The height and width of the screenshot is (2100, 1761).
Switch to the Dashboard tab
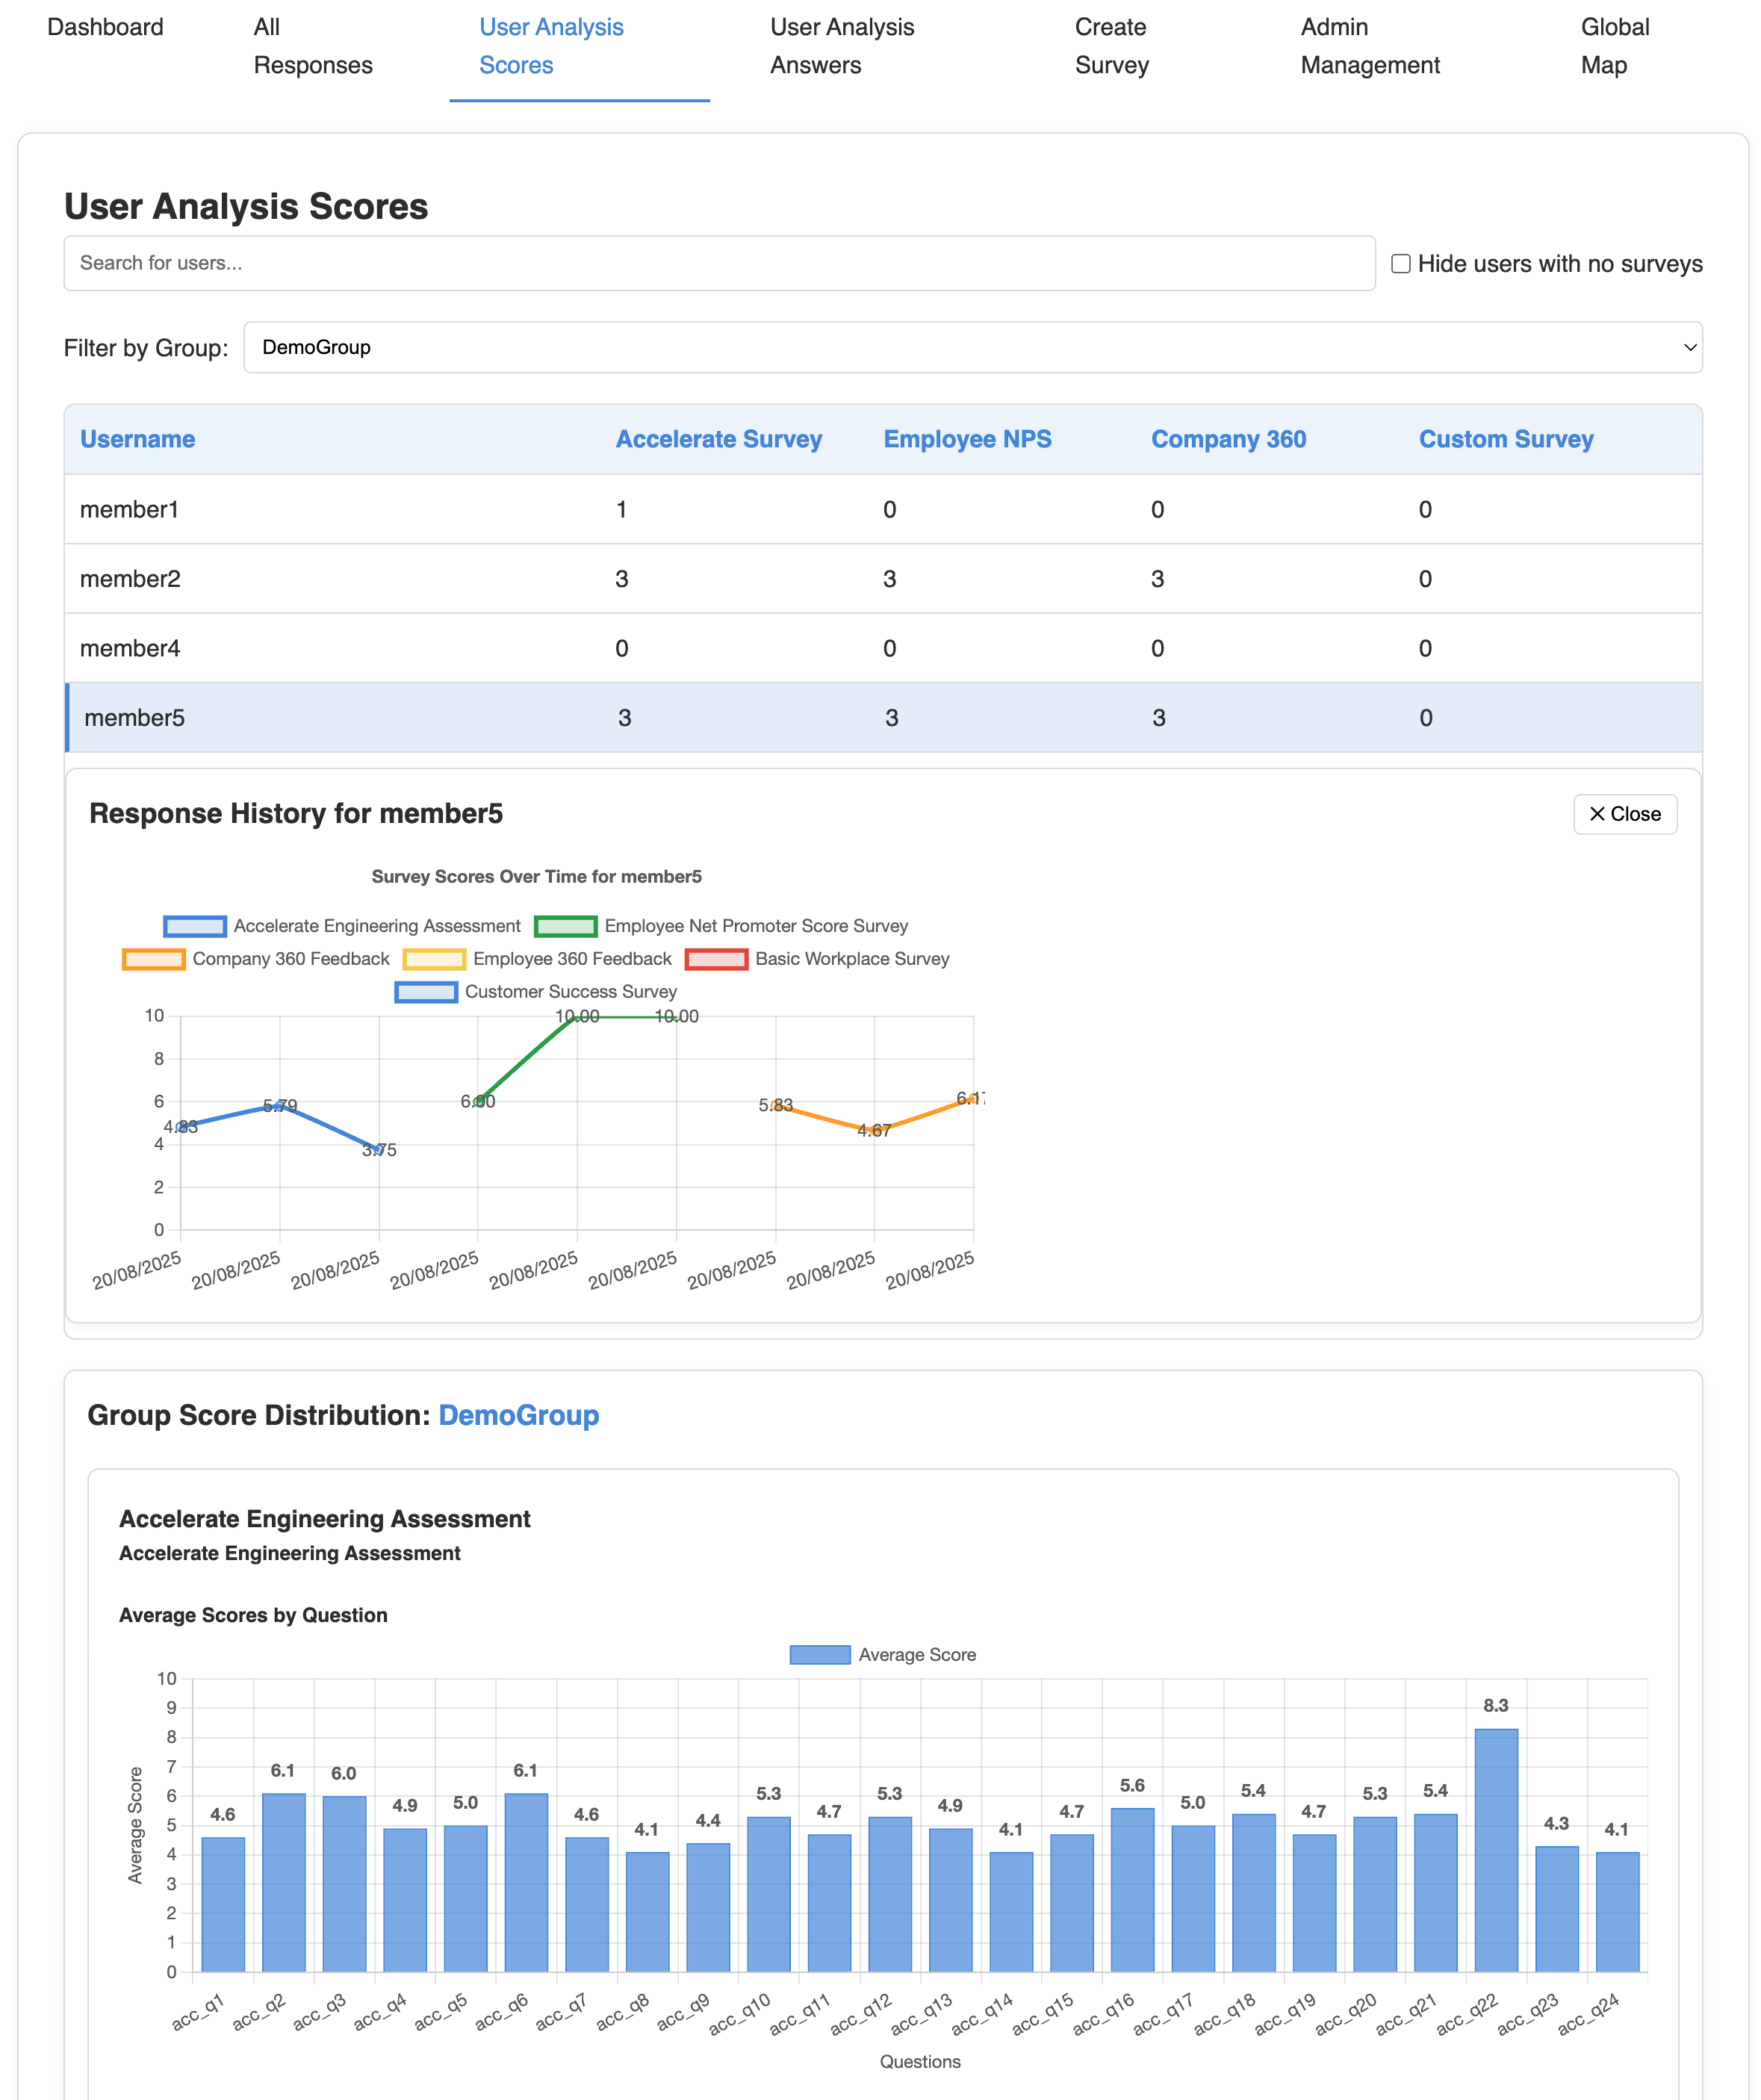[105, 27]
